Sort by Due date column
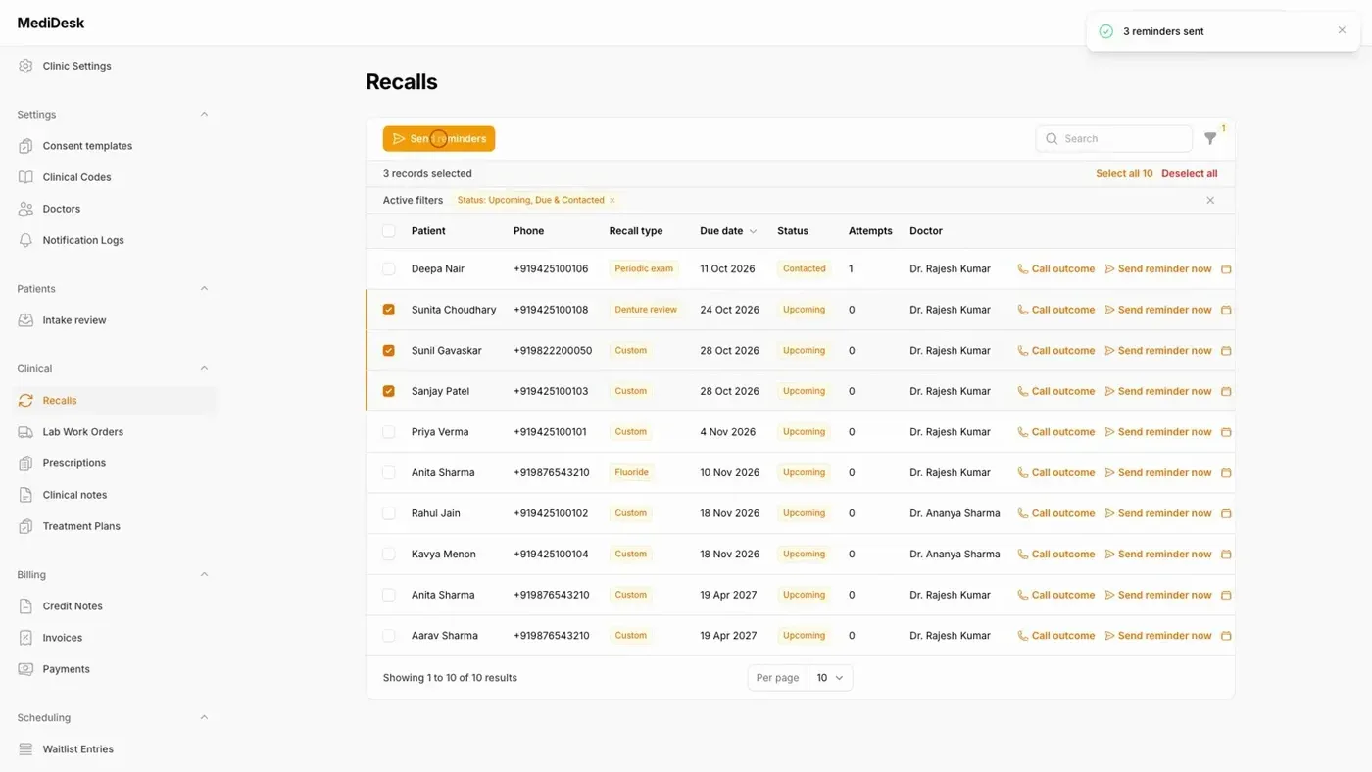Image resolution: width=1372 pixels, height=772 pixels. point(728,231)
